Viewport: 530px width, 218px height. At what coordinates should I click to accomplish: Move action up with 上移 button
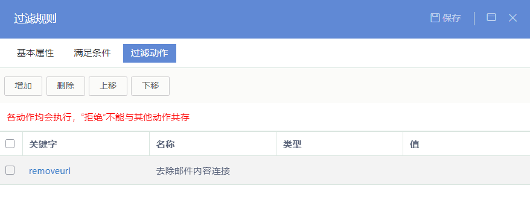pos(108,86)
